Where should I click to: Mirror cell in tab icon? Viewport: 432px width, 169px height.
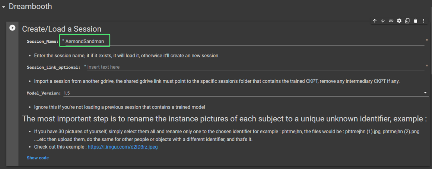point(407,21)
